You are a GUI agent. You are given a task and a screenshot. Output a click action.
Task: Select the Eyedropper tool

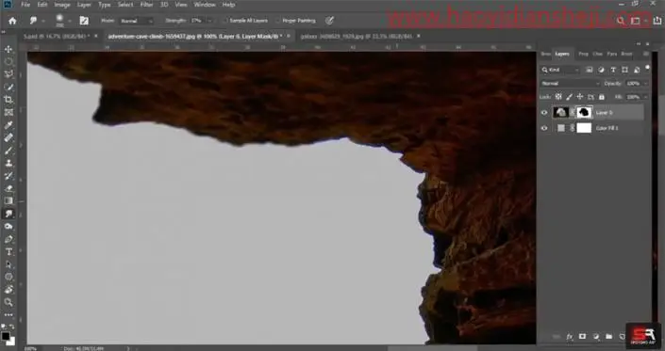[x=8, y=125]
